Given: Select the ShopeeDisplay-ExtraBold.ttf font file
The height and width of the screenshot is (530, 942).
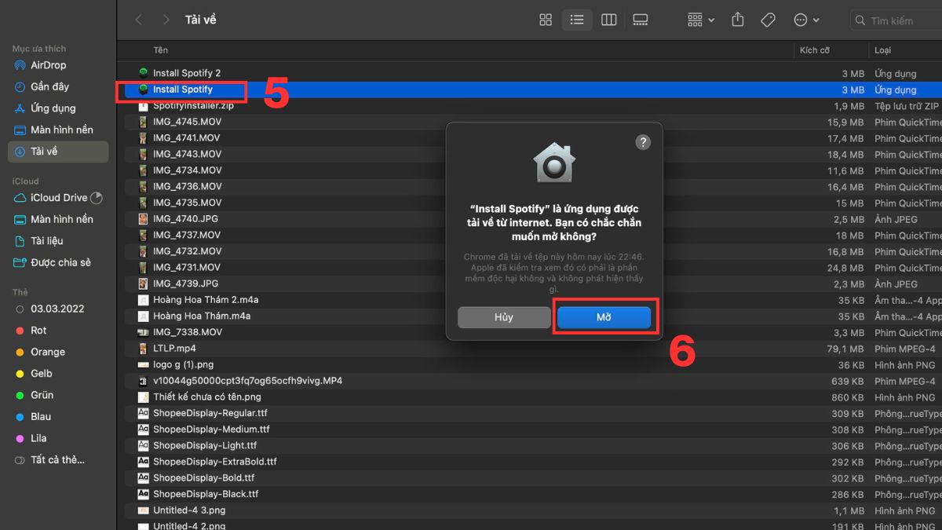Looking at the screenshot, I should click(214, 462).
